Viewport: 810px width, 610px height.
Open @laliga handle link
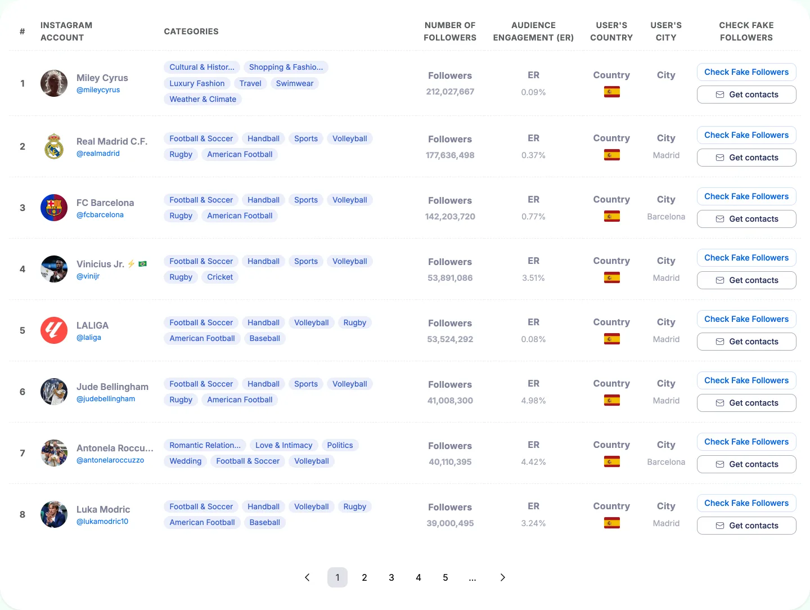pos(89,338)
